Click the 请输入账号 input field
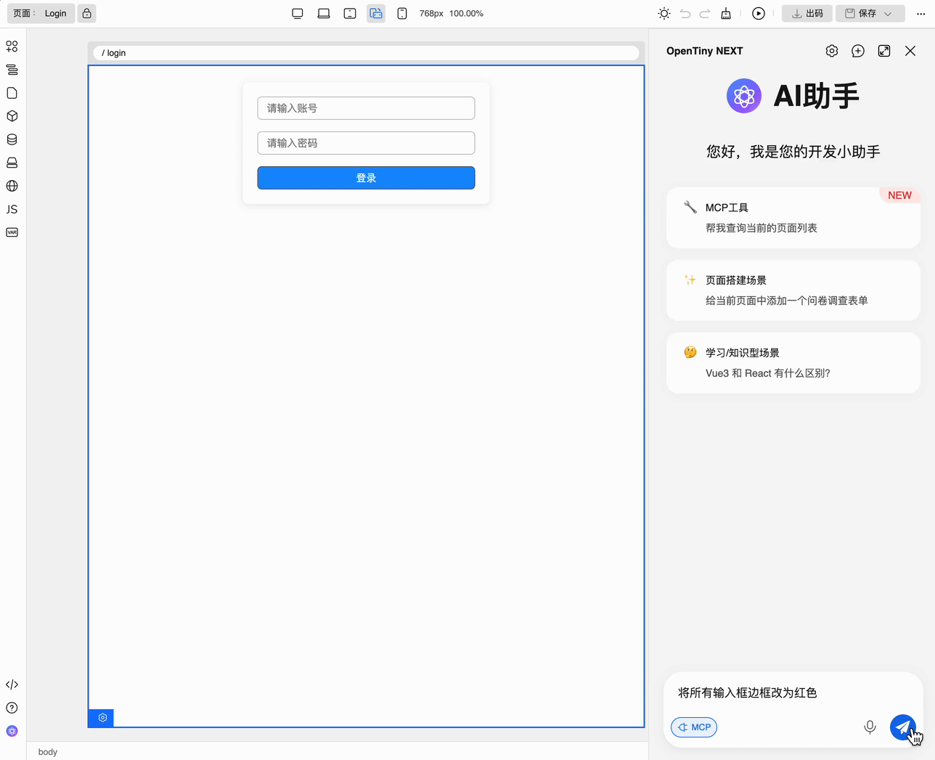The width and height of the screenshot is (935, 760). click(366, 107)
